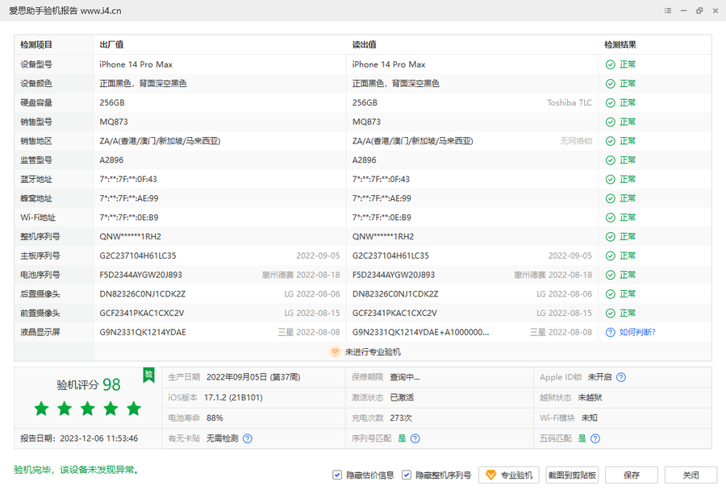Click the 专业验机 button

[x=509, y=475]
